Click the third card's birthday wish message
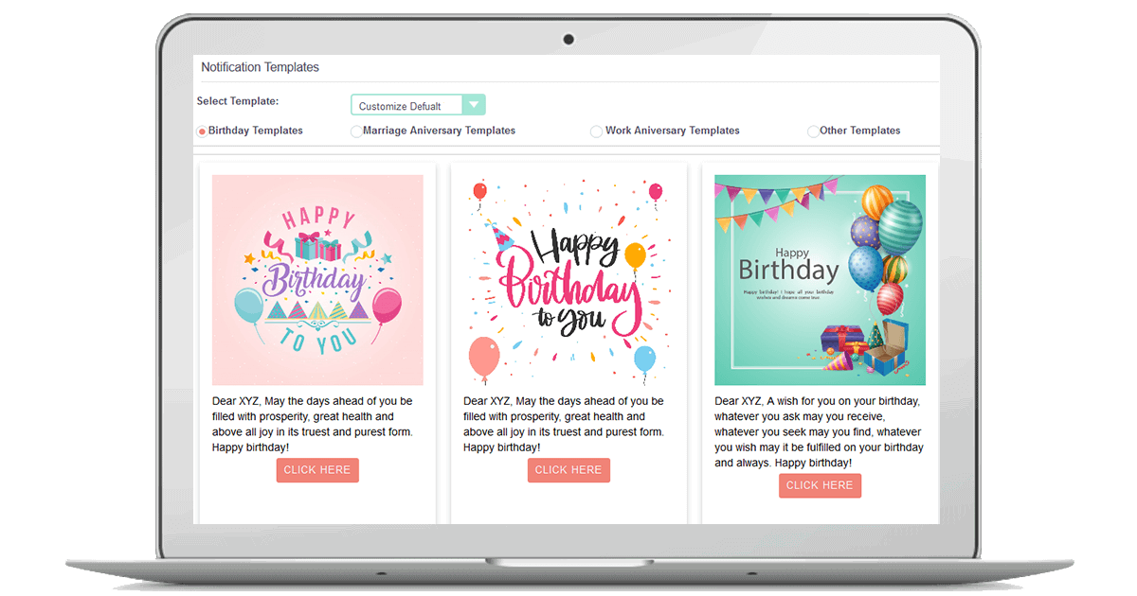1137x596 pixels. coord(819,431)
